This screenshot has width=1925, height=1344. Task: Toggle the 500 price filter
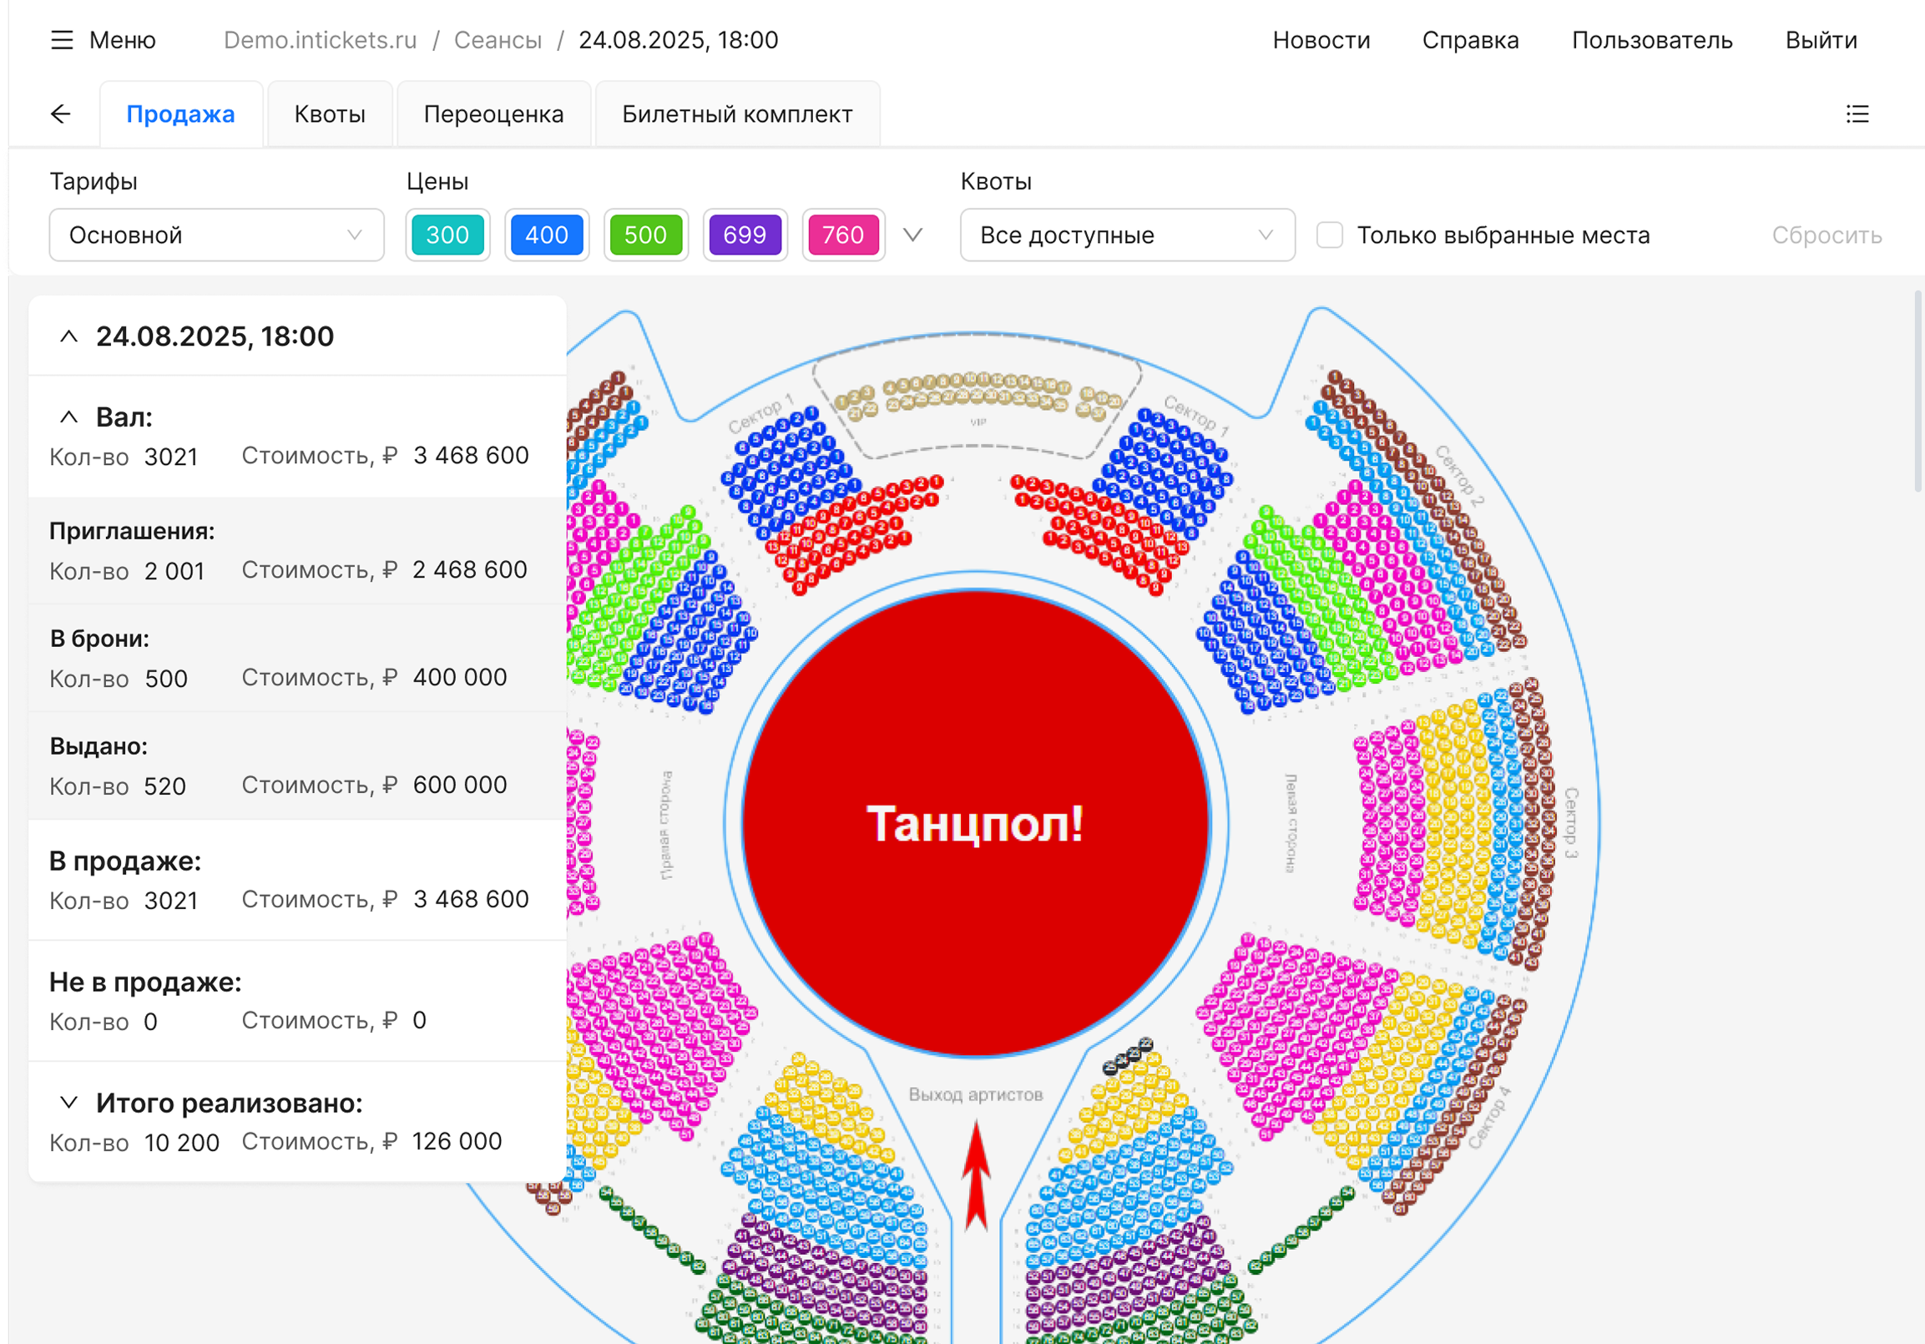645,235
